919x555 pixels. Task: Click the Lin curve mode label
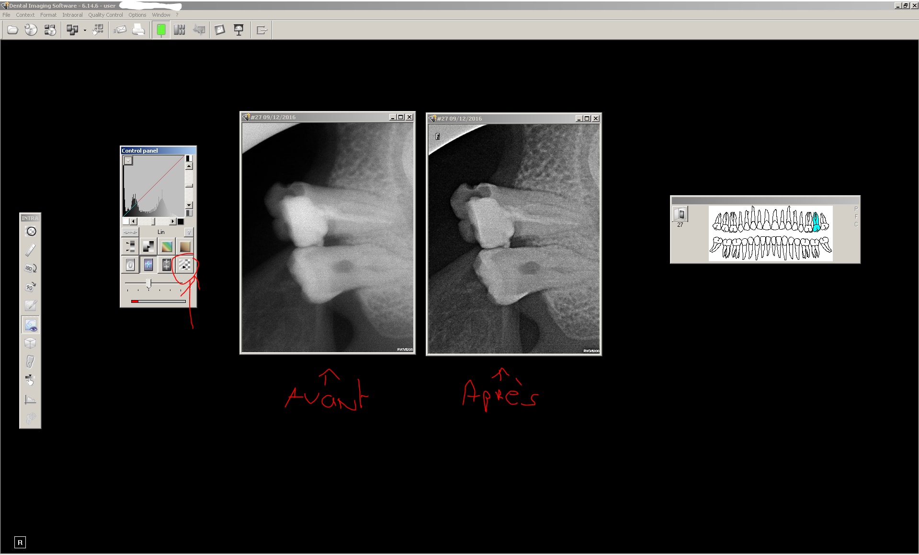click(161, 232)
